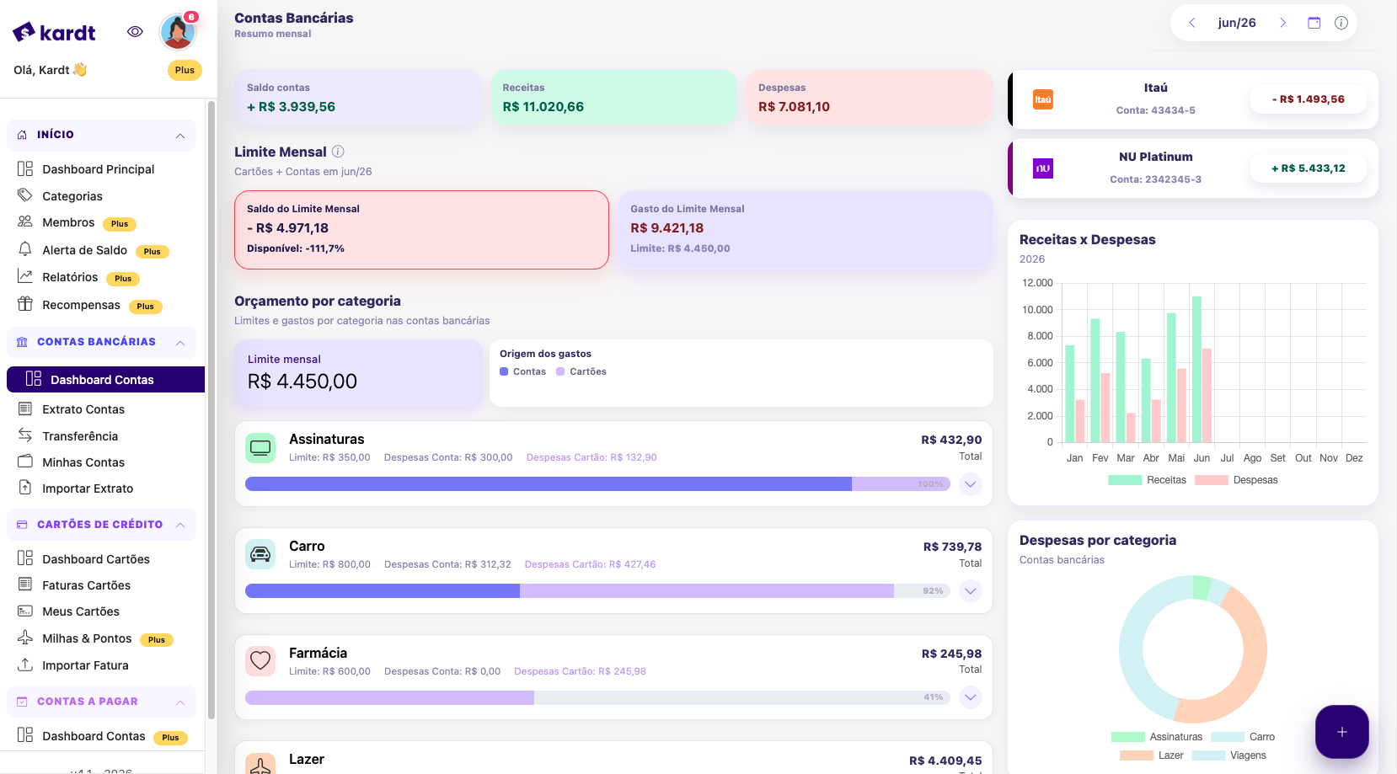This screenshot has height=774, width=1397.
Task: Click the Saldo do Limite Mensal card
Action: (421, 230)
